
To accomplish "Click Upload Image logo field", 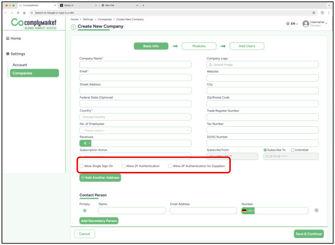I will coord(262,65).
